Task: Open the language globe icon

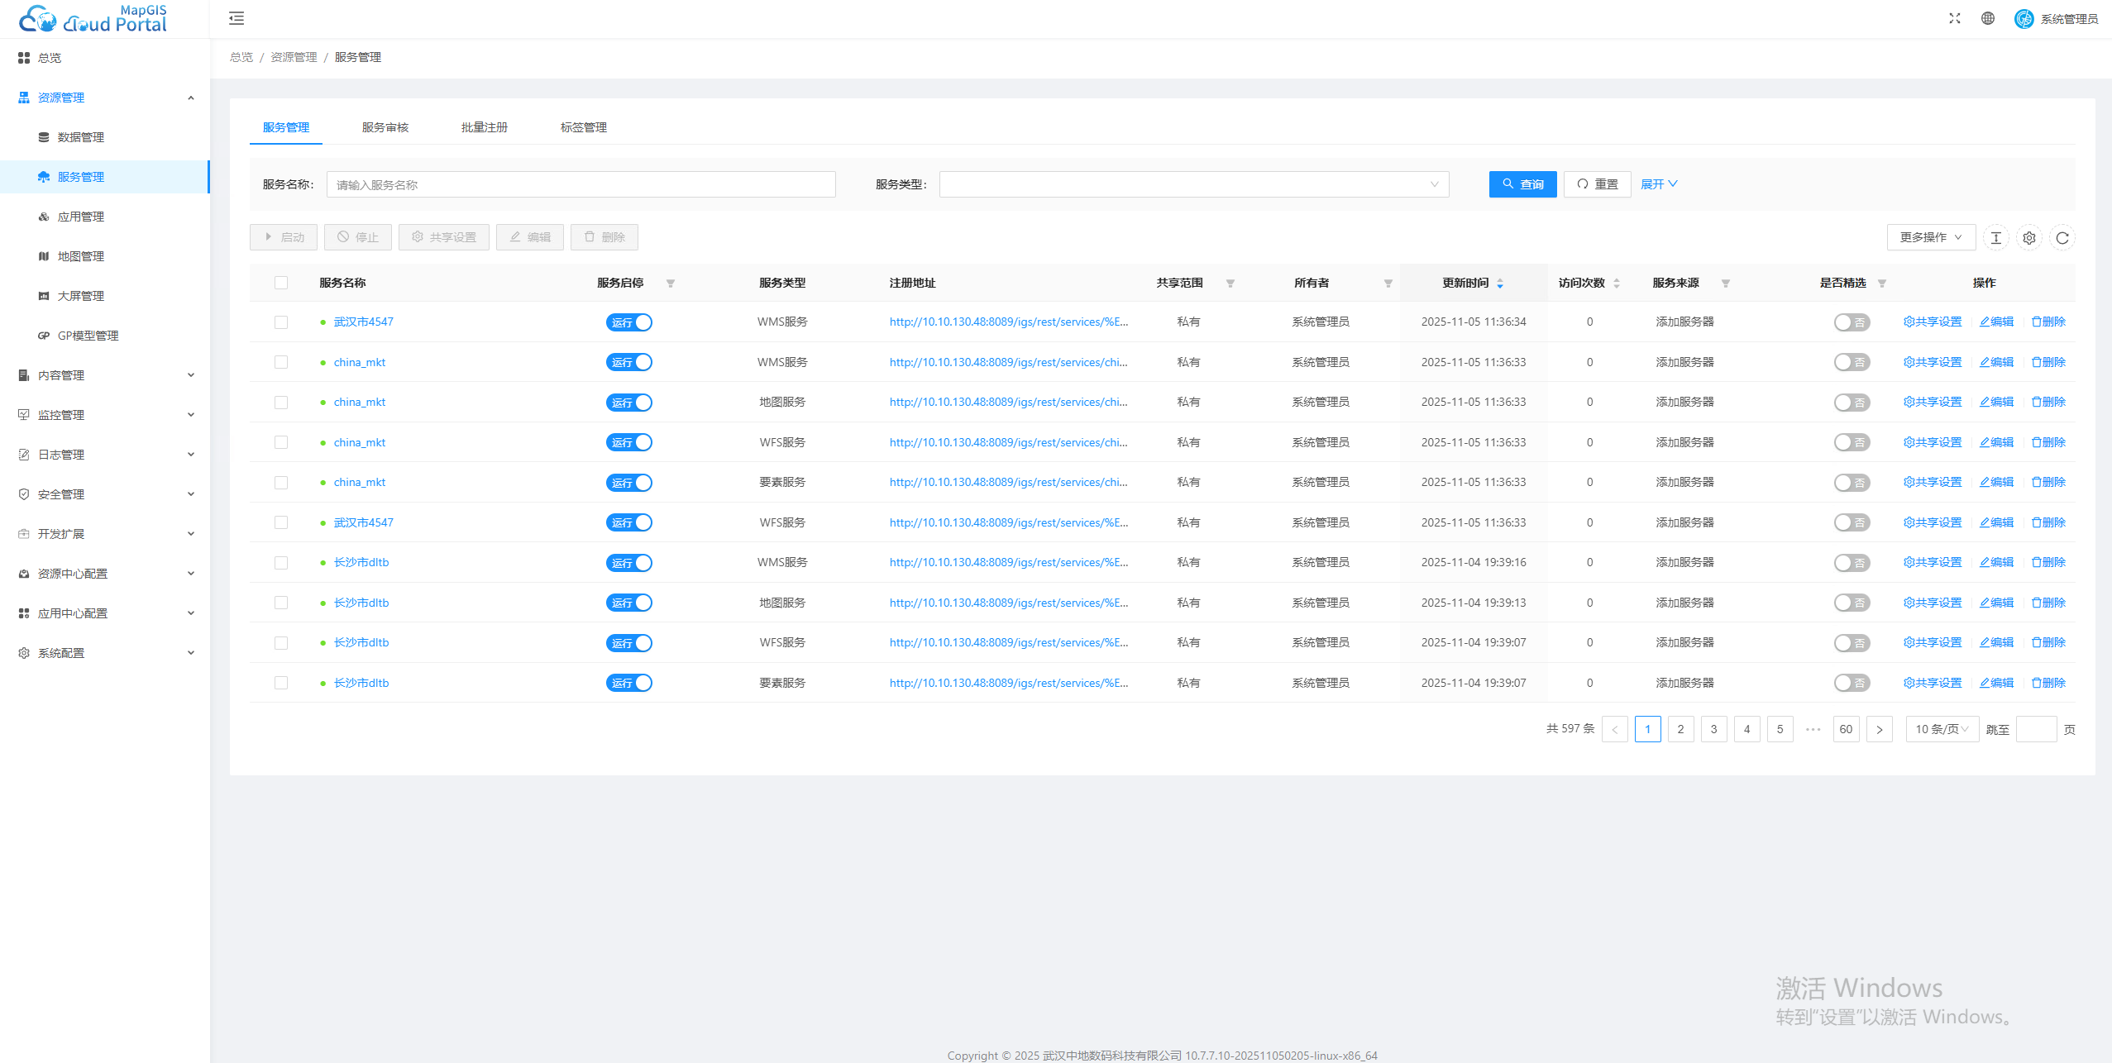Action: click(1988, 18)
